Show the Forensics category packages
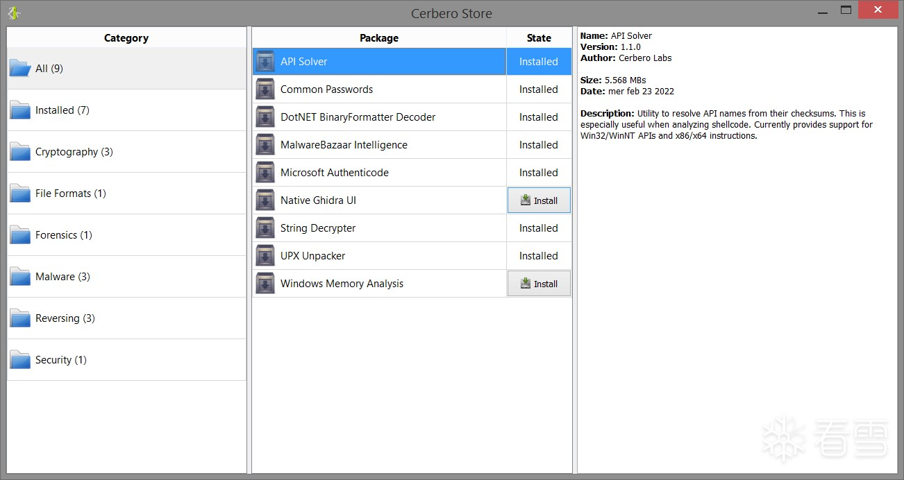This screenshot has height=480, width=904. click(x=64, y=235)
